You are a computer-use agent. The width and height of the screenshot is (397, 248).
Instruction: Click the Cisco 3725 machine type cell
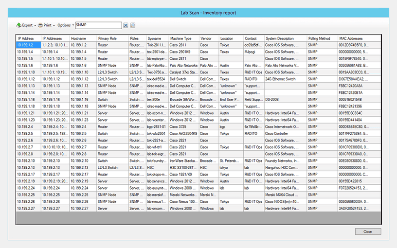tap(184, 127)
